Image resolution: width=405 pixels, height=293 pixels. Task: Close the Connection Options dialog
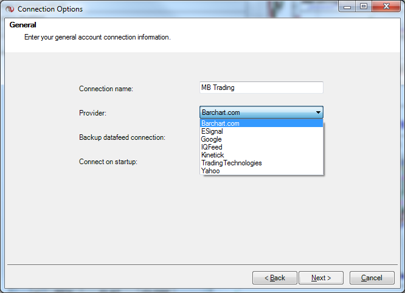click(x=387, y=7)
